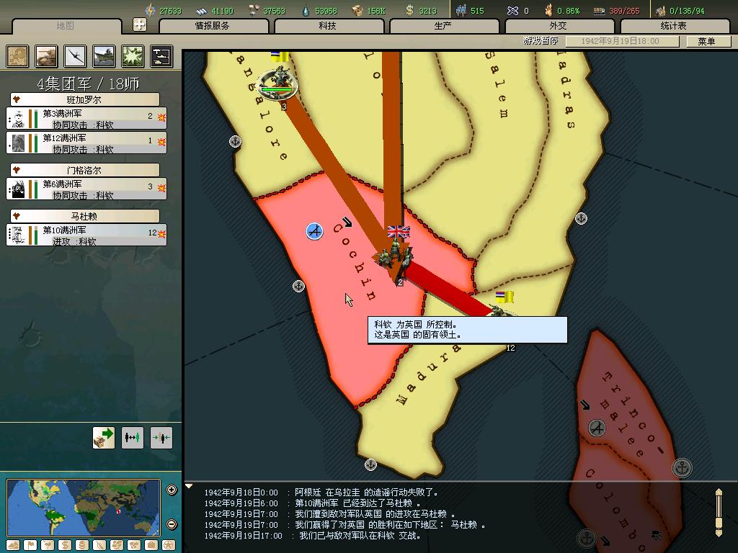Click log entry about 阿根廷 在乌拉圭

(x=321, y=493)
